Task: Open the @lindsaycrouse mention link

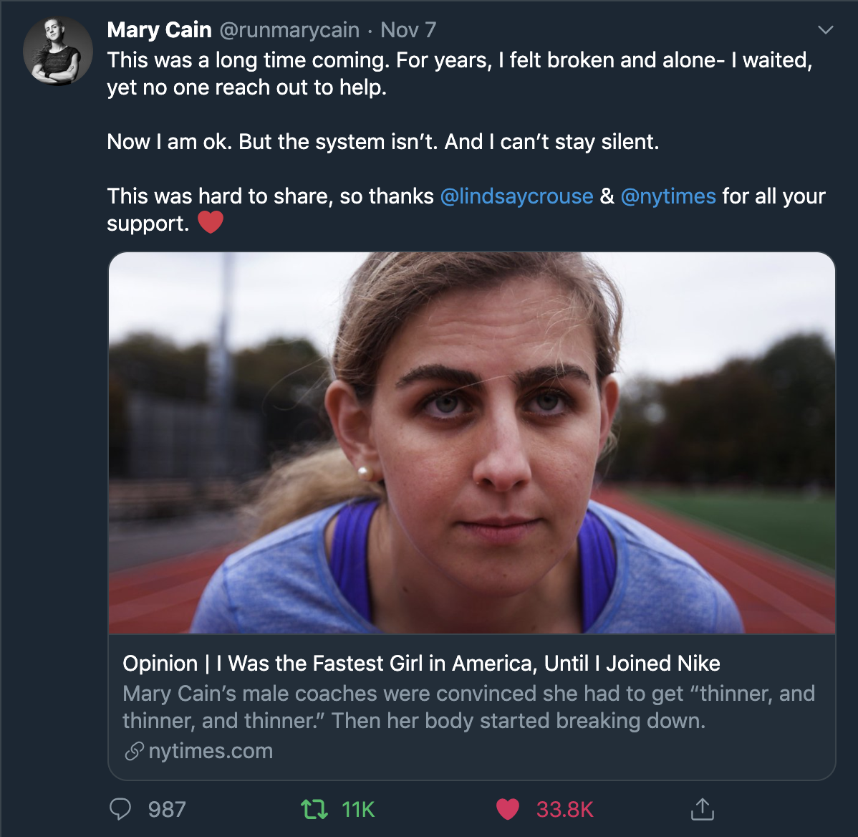Action: (516, 196)
